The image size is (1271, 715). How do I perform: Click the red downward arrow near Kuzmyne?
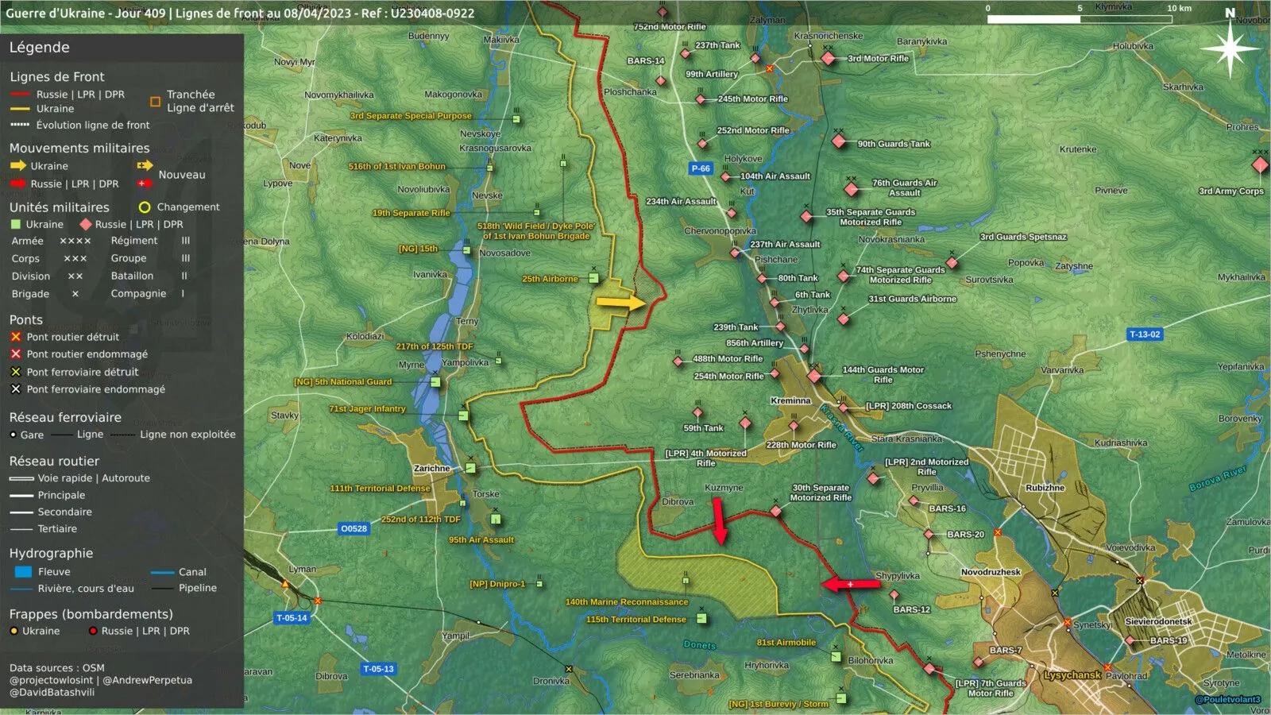coord(719,520)
